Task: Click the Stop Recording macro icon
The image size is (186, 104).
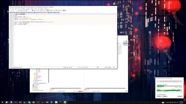Action: (57, 10)
